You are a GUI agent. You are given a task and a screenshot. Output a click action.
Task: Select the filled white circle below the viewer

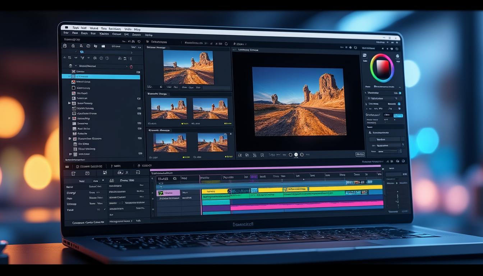(x=296, y=155)
